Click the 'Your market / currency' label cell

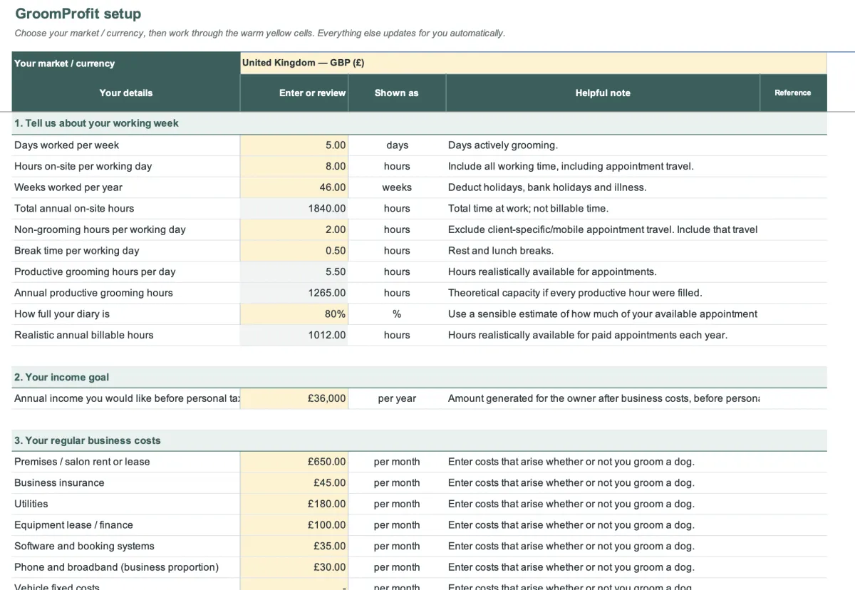coord(126,63)
